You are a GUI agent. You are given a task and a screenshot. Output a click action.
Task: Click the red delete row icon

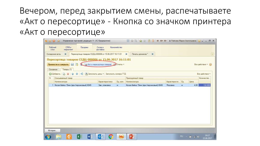[x=68, y=74]
